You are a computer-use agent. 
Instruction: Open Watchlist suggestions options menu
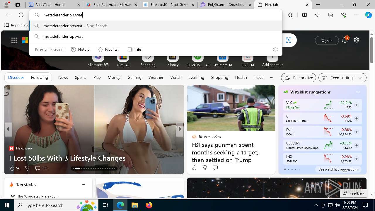[x=358, y=92]
